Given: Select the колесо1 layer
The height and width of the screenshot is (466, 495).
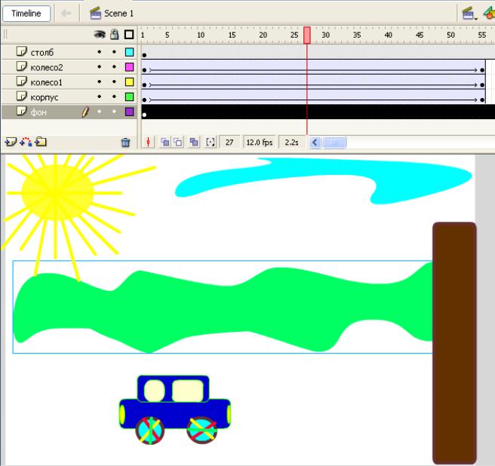Looking at the screenshot, I should (x=47, y=82).
